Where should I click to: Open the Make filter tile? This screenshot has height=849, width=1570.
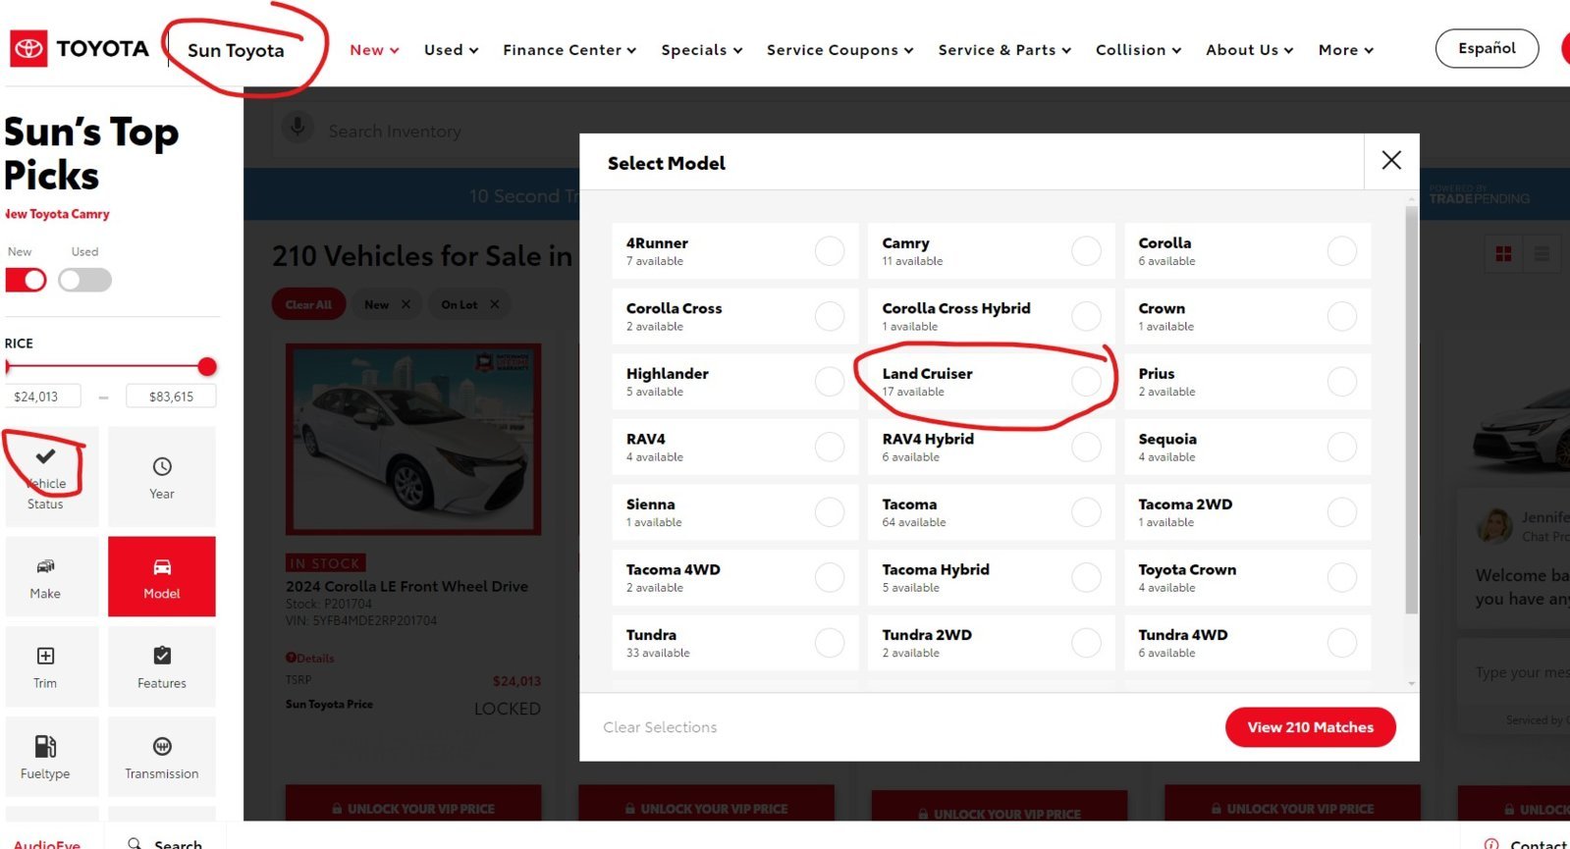tap(51, 576)
